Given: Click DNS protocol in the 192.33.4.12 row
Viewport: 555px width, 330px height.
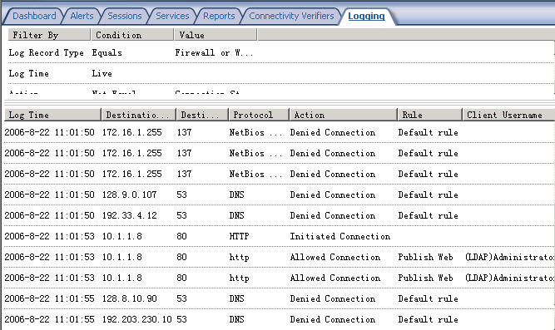Looking at the screenshot, I should pyautogui.click(x=237, y=216).
